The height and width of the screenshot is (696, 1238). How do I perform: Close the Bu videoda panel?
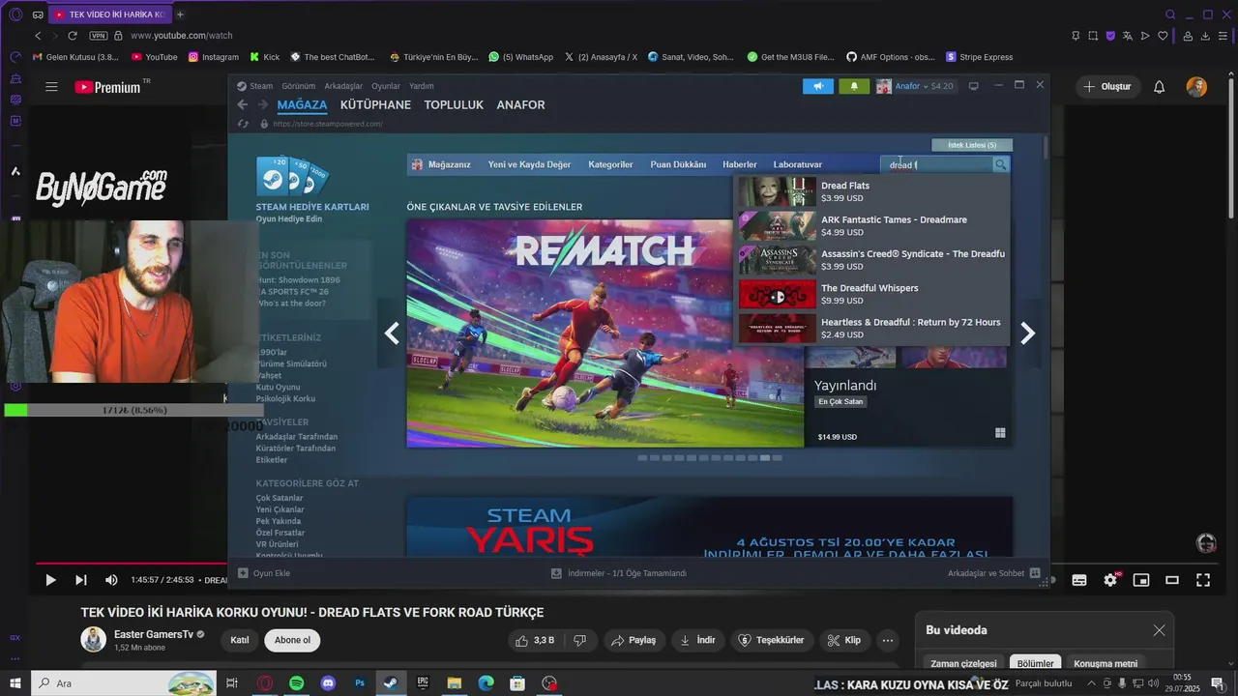tap(1159, 630)
